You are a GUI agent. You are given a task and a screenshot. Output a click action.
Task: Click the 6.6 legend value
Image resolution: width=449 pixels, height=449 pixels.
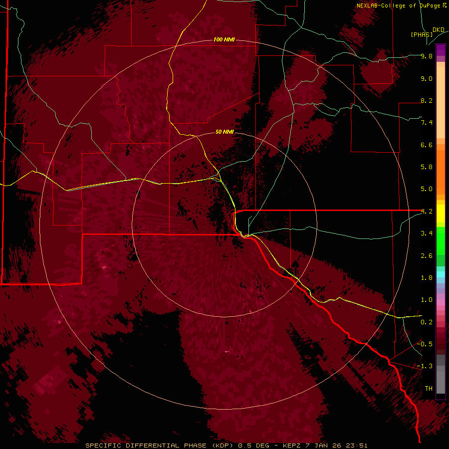427,145
